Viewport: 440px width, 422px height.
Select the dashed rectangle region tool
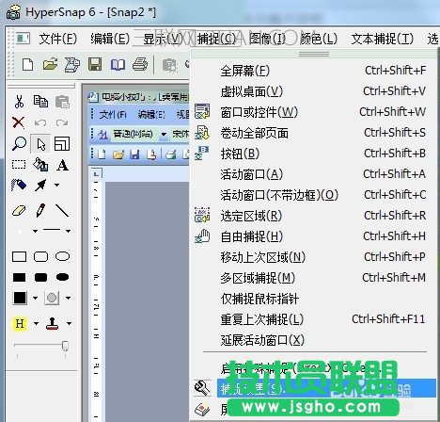(19, 165)
